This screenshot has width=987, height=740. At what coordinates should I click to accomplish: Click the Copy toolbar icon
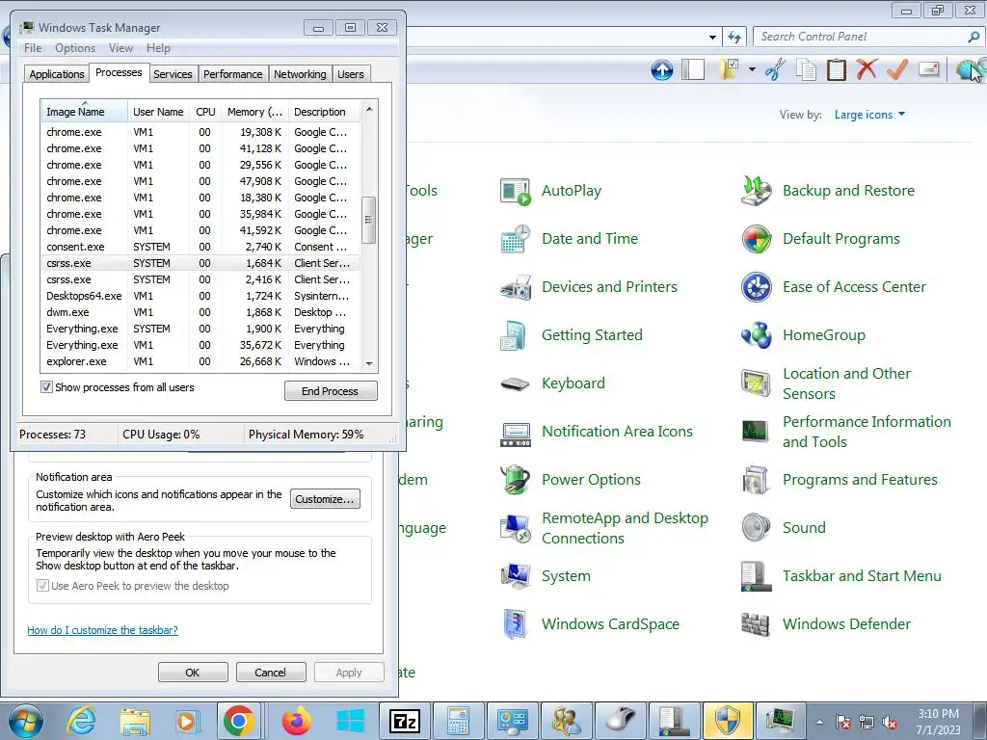(806, 69)
